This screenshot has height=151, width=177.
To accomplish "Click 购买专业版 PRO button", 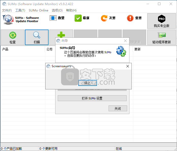I will 161,21.
